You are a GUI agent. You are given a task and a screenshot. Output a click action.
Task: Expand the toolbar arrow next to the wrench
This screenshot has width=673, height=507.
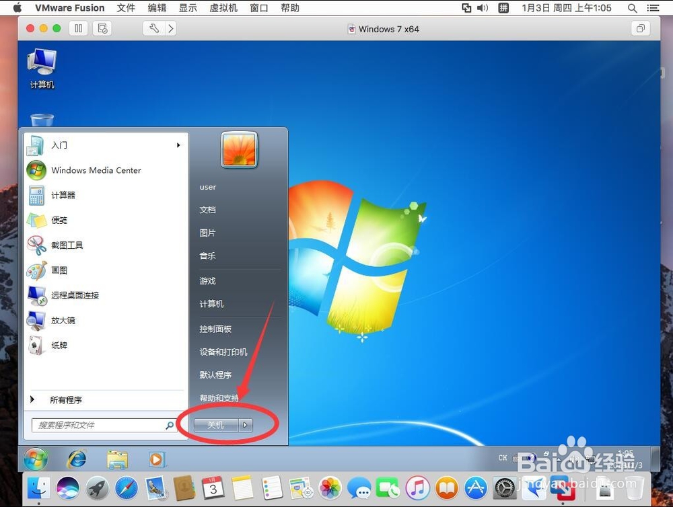pyautogui.click(x=171, y=29)
